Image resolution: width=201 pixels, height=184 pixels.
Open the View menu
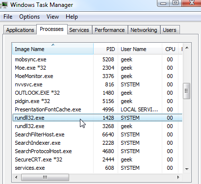(x=52, y=17)
